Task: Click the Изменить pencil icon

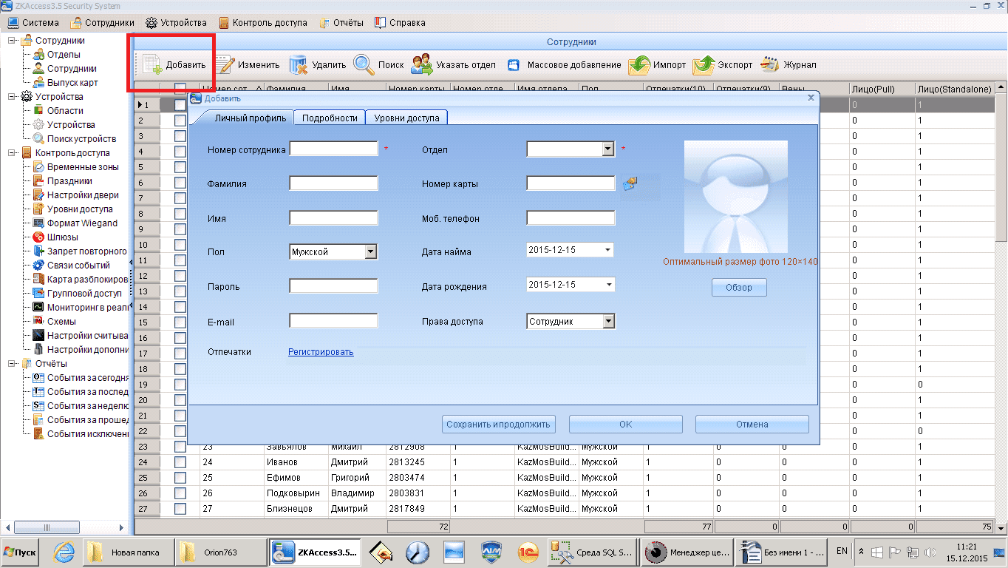Action: tap(225, 65)
